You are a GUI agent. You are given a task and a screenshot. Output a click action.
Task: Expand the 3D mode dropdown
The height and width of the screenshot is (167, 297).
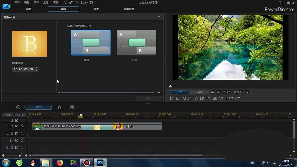coord(232,98)
